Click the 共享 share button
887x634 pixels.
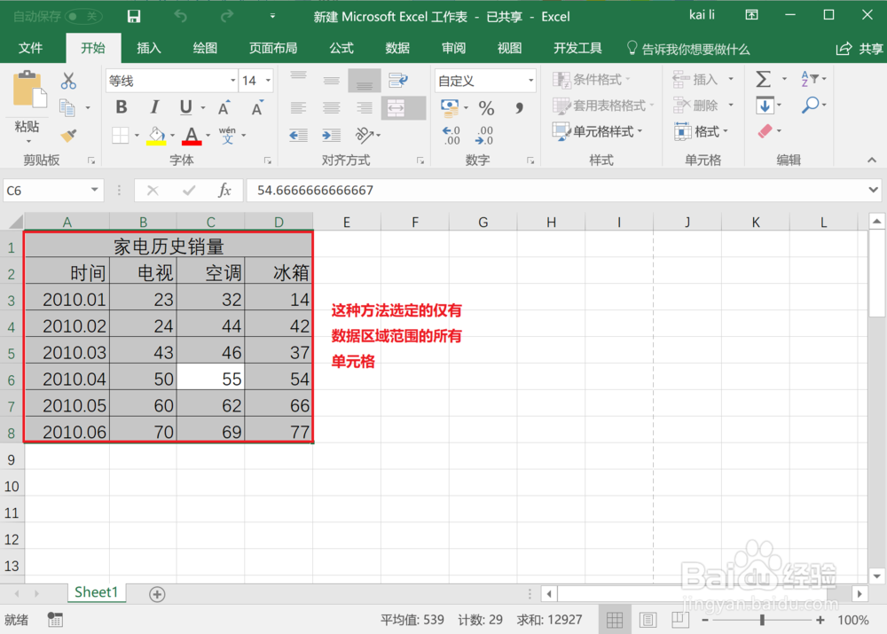coord(856,48)
